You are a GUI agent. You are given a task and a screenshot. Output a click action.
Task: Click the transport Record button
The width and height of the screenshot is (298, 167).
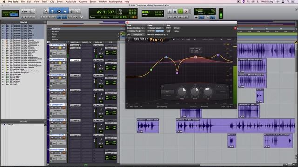(x=186, y=12)
